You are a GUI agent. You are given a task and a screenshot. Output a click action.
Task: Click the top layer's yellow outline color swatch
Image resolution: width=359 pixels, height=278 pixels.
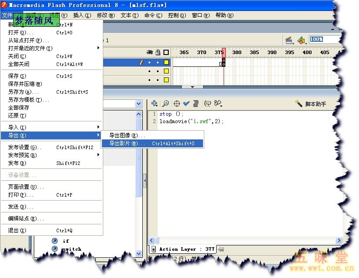click(166, 62)
